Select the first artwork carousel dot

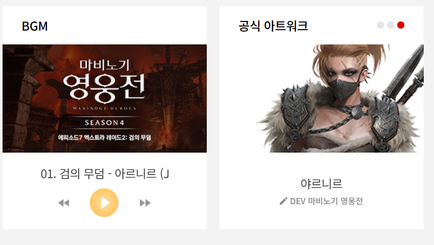point(380,25)
